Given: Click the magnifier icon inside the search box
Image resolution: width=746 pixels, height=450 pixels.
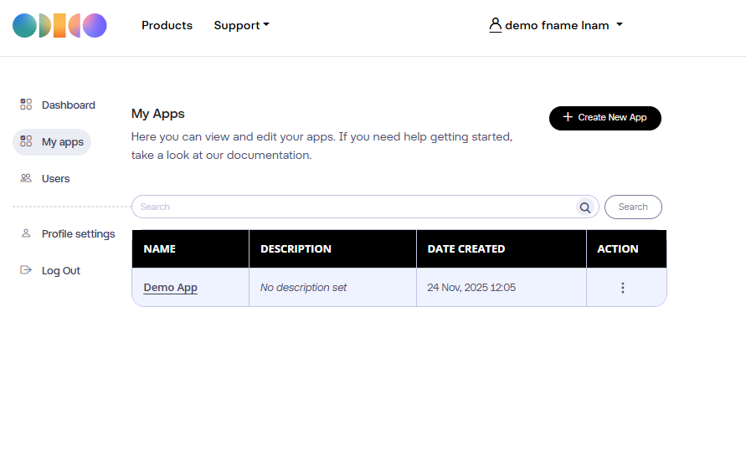Looking at the screenshot, I should (x=584, y=207).
